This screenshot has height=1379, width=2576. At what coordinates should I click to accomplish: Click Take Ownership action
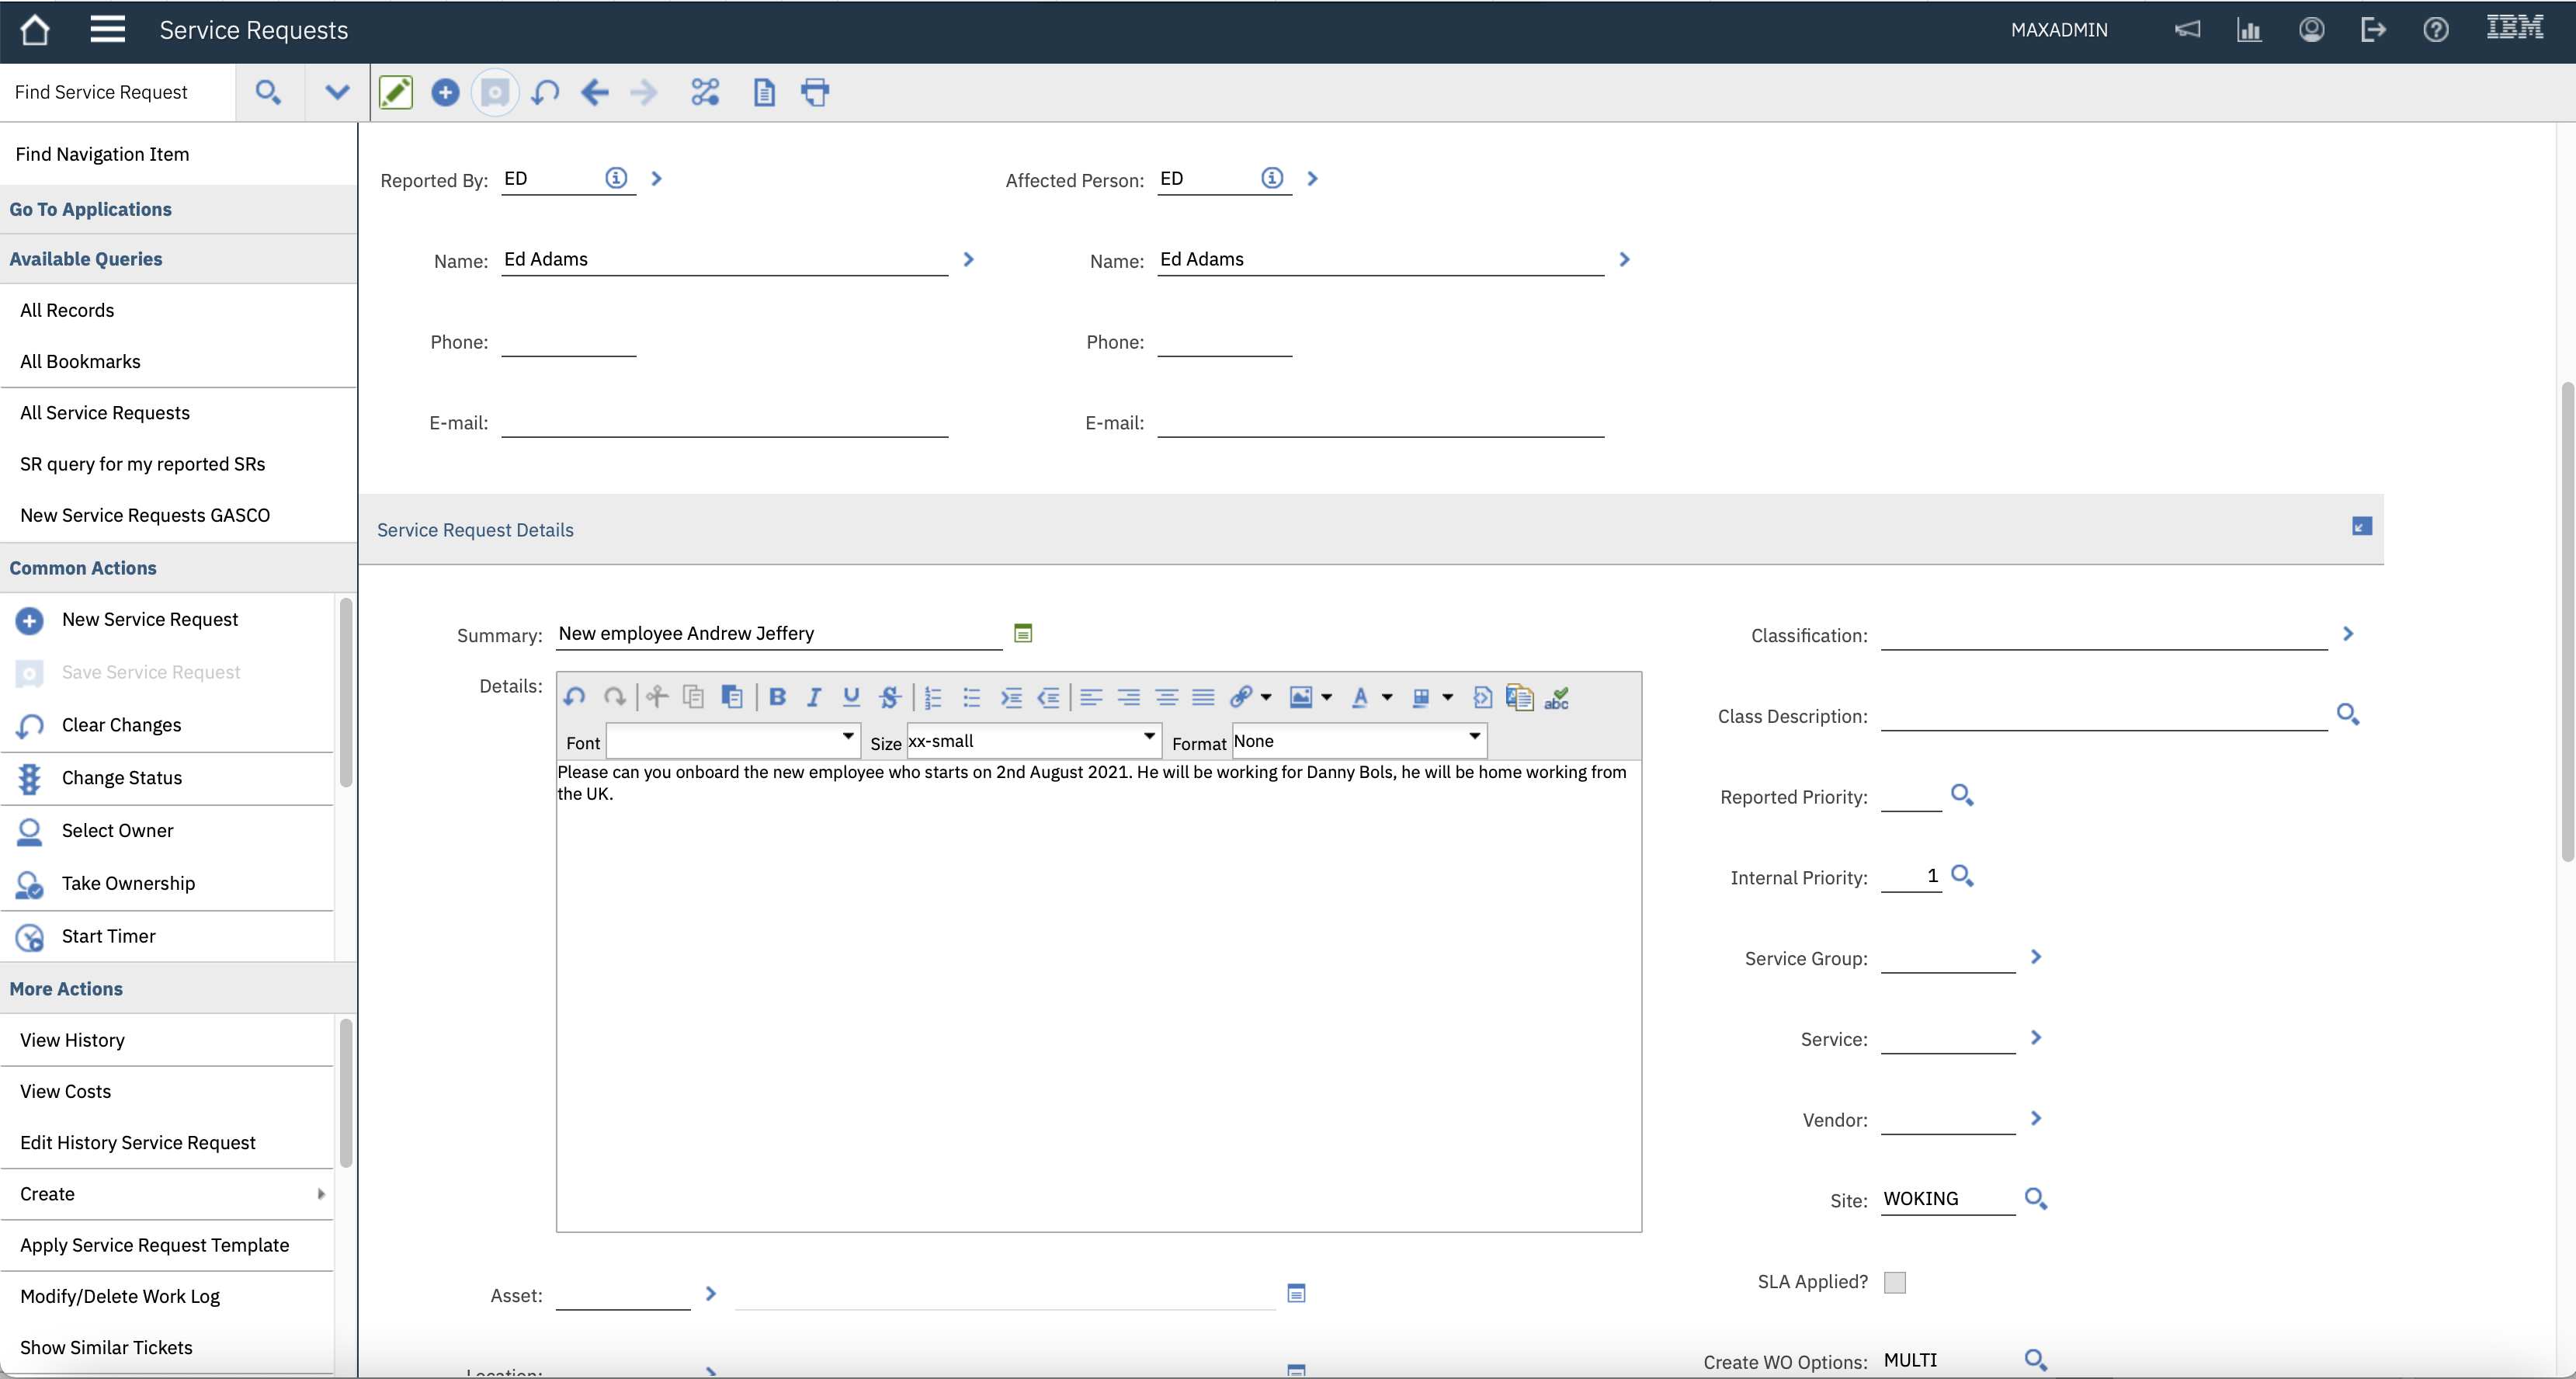tap(128, 883)
